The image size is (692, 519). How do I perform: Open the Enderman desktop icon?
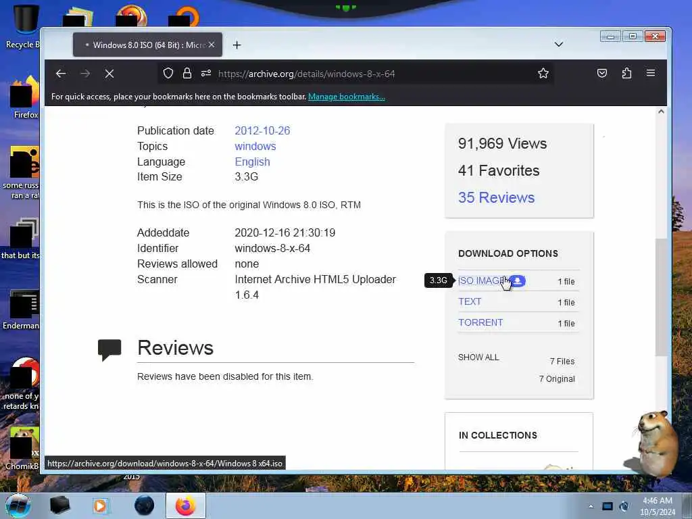21,309
